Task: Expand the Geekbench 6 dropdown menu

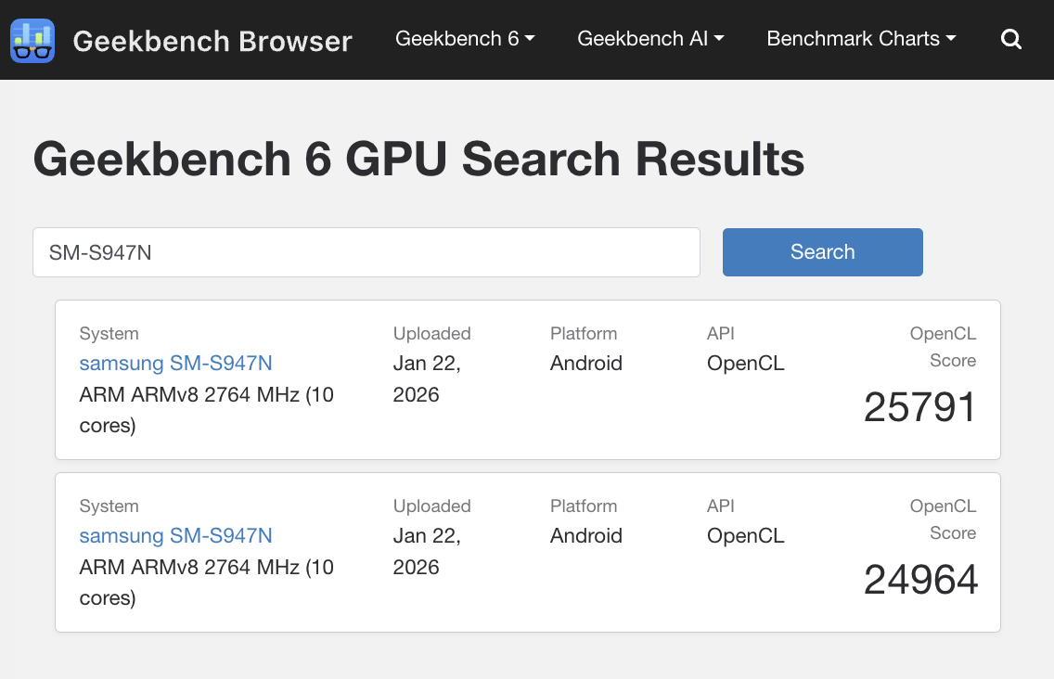Action: click(465, 39)
